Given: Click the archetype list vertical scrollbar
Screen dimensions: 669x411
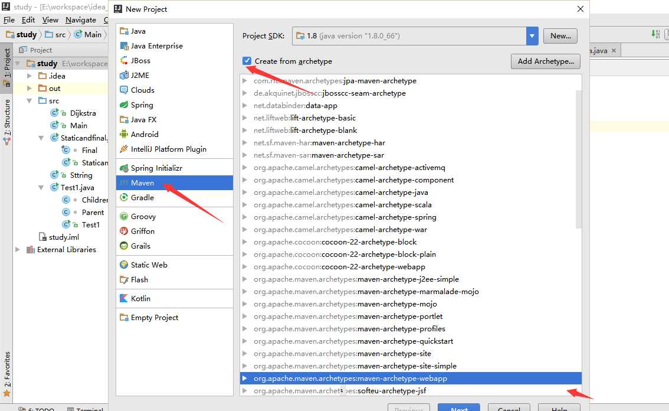Looking at the screenshot, I should pyautogui.click(x=579, y=159).
